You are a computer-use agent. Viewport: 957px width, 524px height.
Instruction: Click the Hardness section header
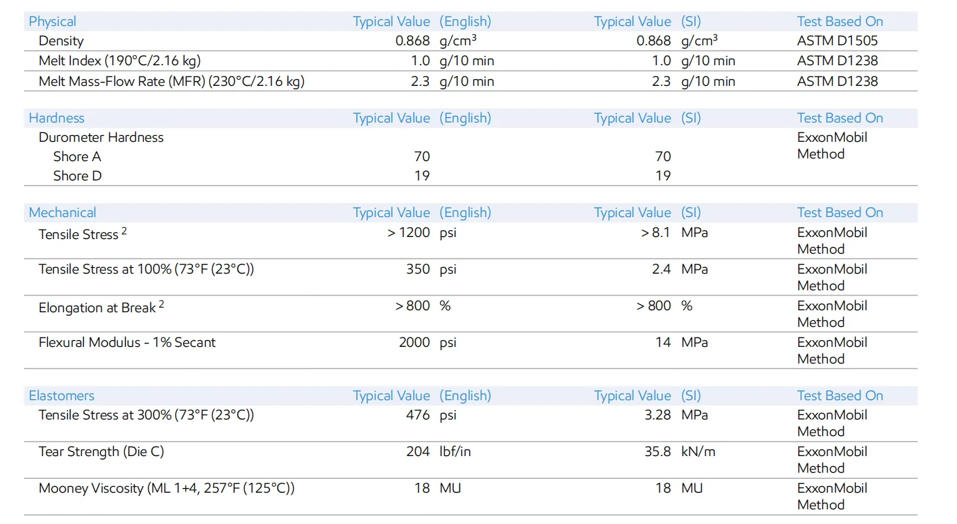(56, 118)
